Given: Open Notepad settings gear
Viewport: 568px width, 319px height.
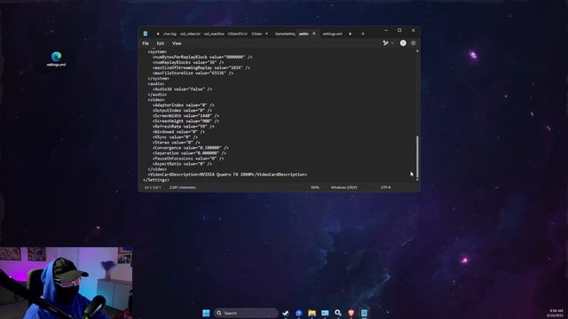Looking at the screenshot, I should pos(413,43).
